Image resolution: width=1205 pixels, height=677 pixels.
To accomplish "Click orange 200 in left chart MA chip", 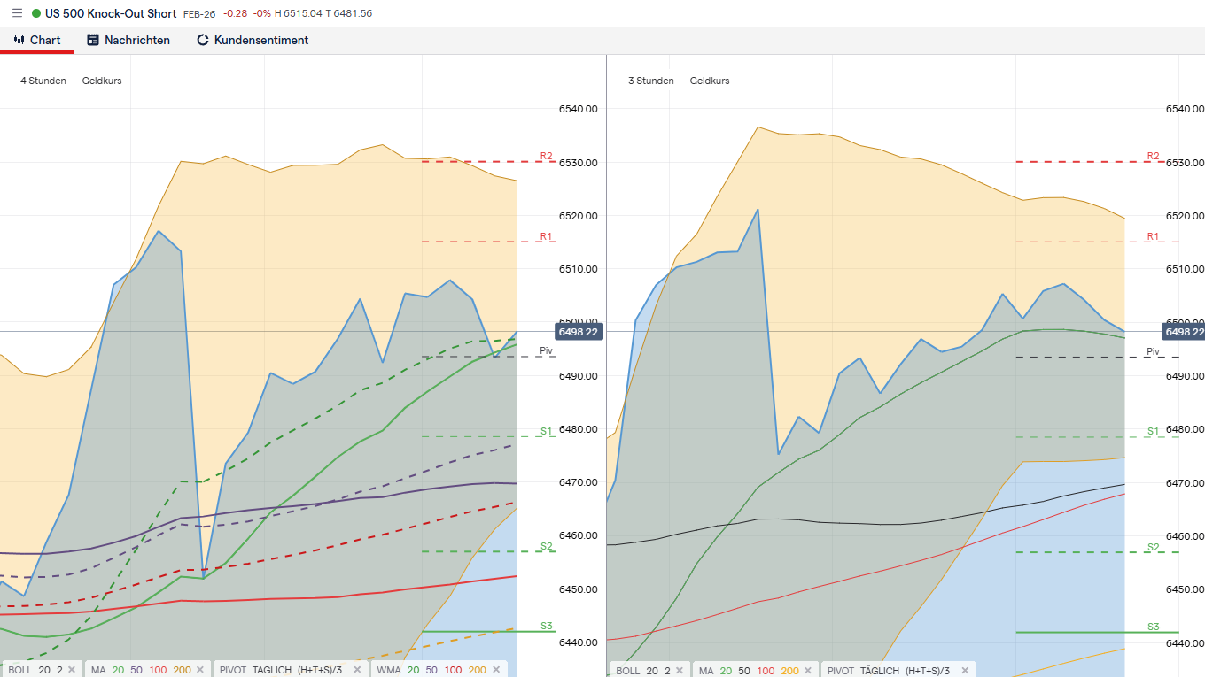I will [x=182, y=670].
